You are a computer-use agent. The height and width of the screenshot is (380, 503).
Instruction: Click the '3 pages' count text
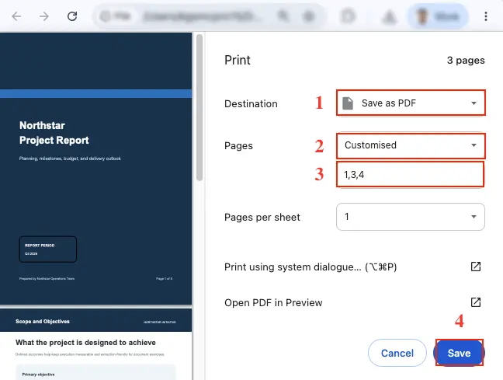coord(466,60)
